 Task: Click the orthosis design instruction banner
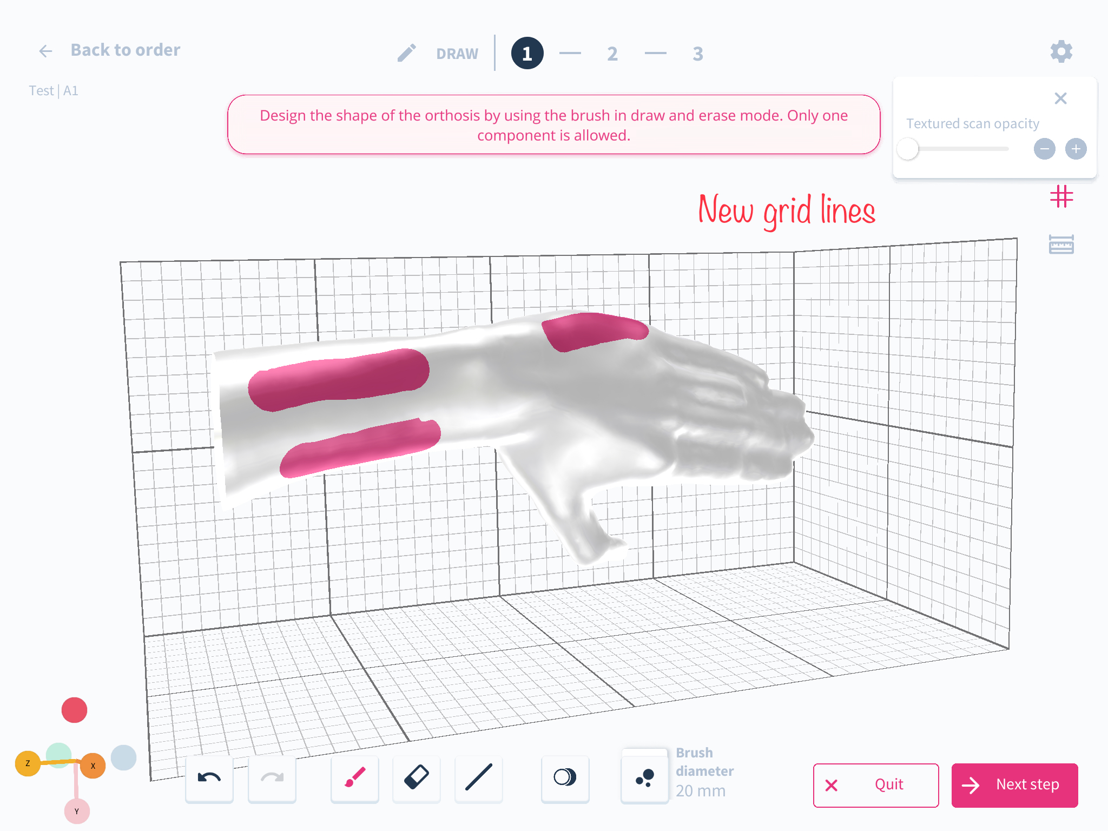[x=553, y=125]
